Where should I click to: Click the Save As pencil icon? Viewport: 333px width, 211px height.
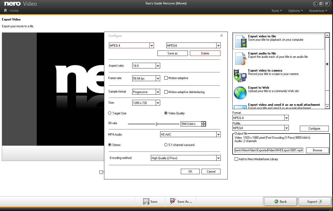pos(173,201)
